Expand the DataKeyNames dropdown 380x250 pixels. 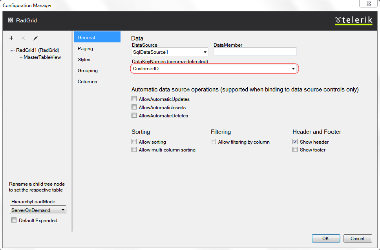pos(293,69)
